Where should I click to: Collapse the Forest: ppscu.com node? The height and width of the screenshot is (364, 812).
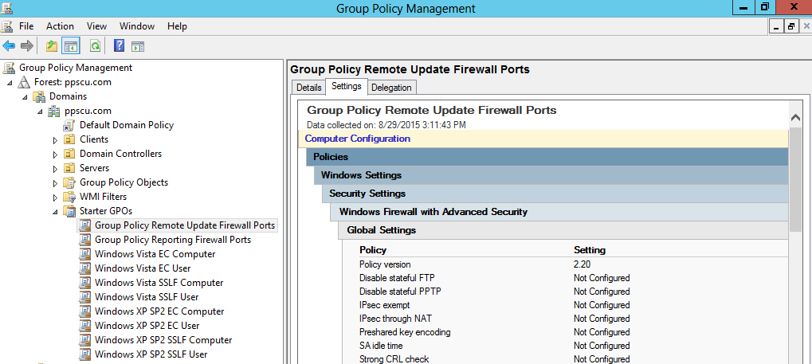(x=10, y=83)
